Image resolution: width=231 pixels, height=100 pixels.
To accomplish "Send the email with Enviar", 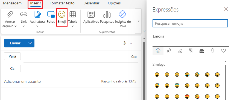I will click(x=15, y=43).
